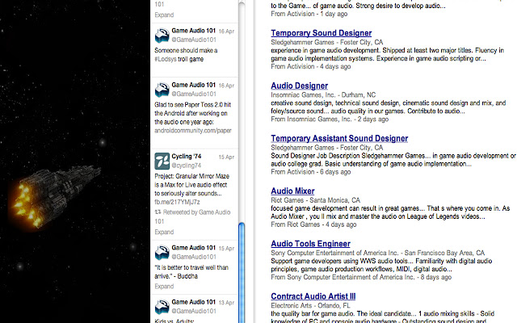Click Game Audio 101 name on Buddha tweet
The image size is (517, 323).
pos(194,248)
